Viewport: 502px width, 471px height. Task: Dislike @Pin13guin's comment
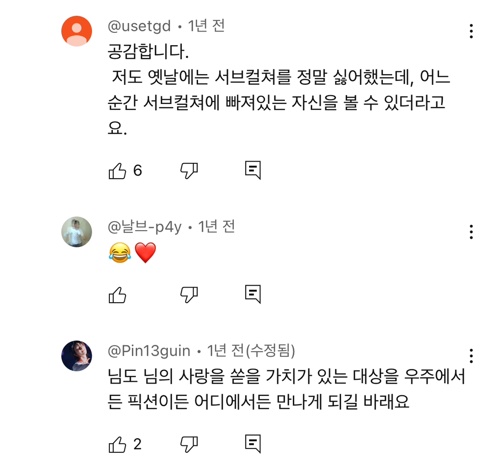[189, 444]
